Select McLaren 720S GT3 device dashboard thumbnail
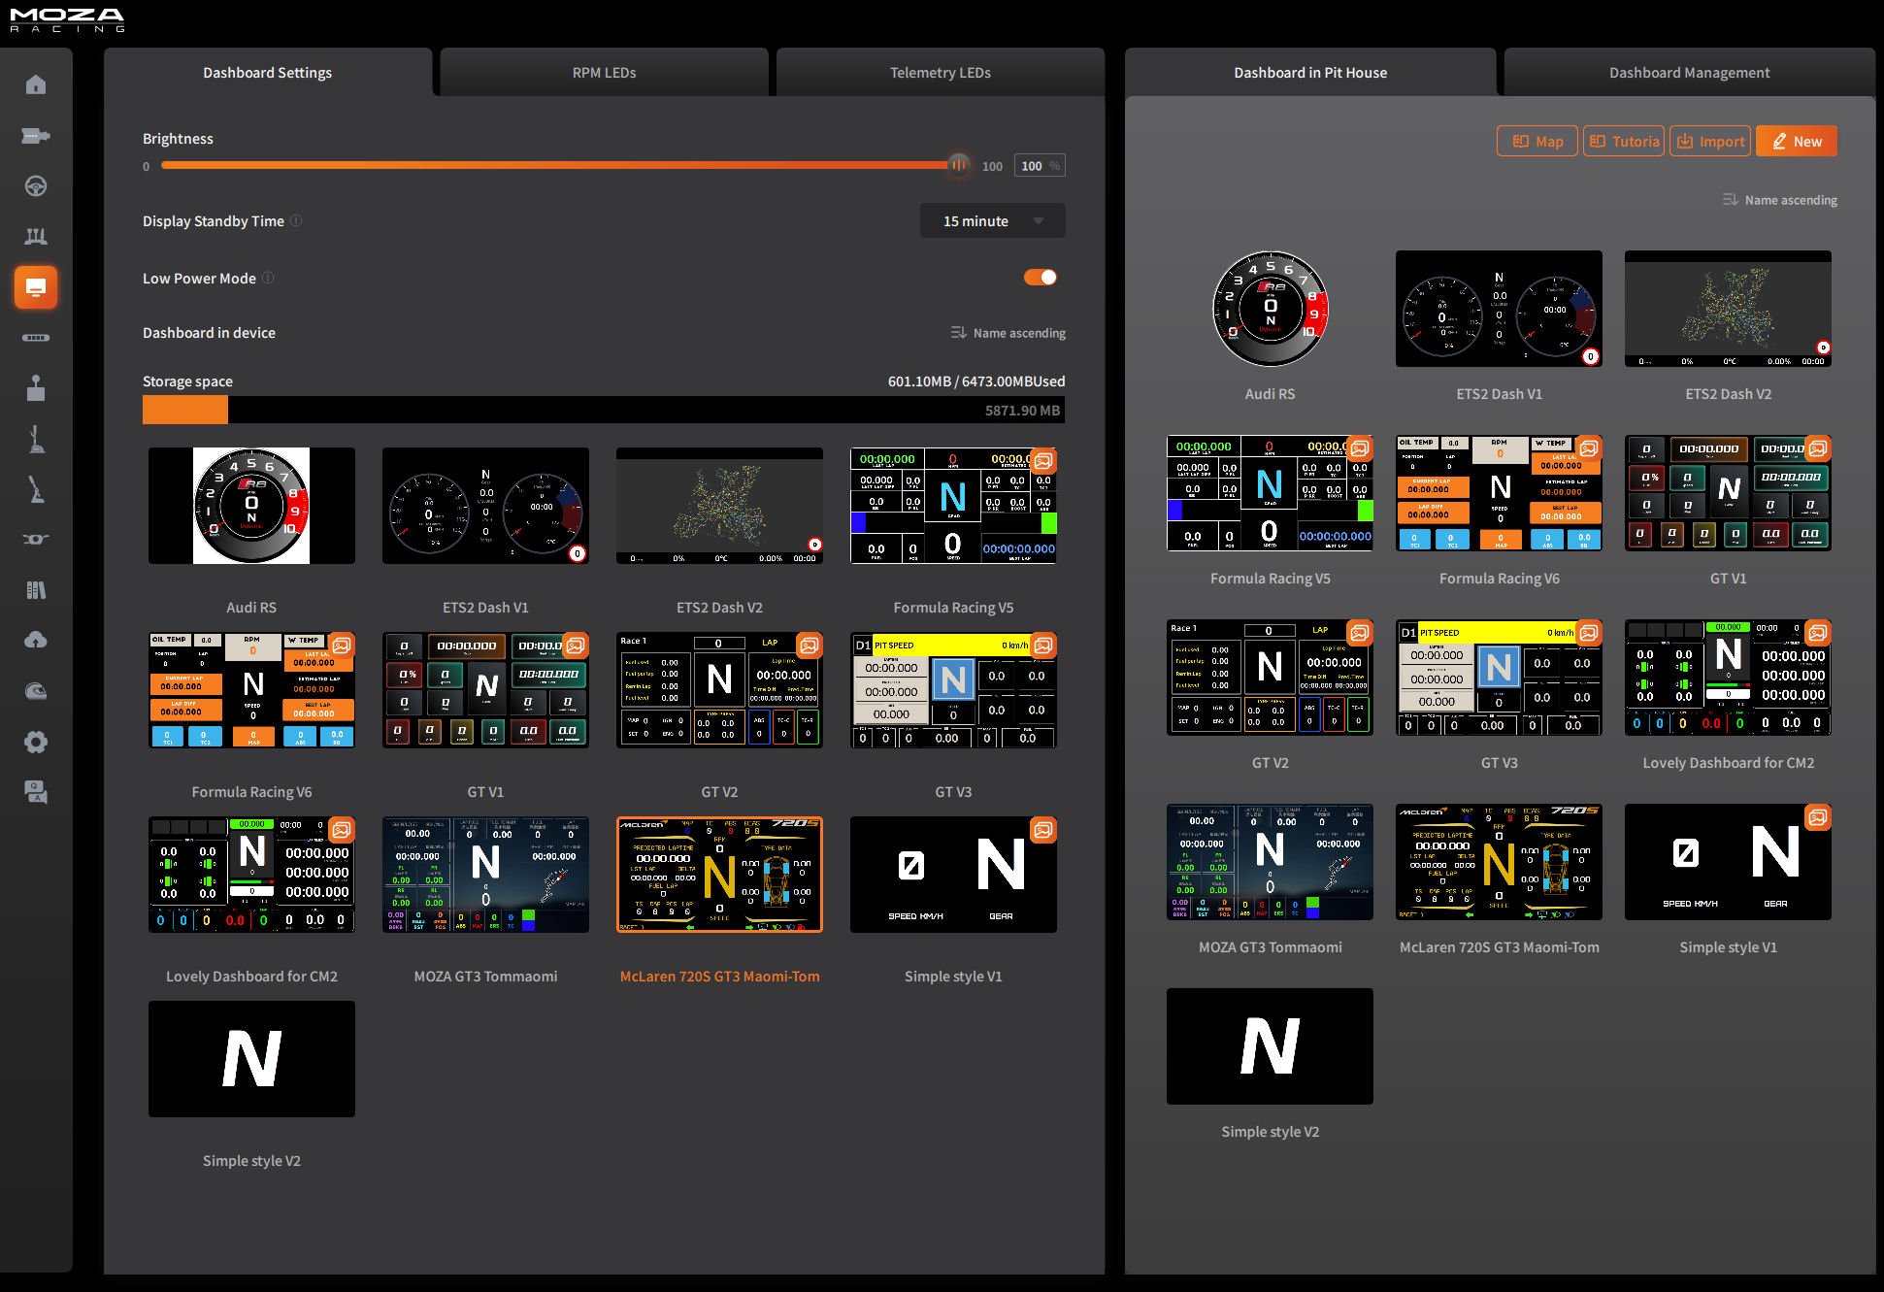 [x=719, y=875]
